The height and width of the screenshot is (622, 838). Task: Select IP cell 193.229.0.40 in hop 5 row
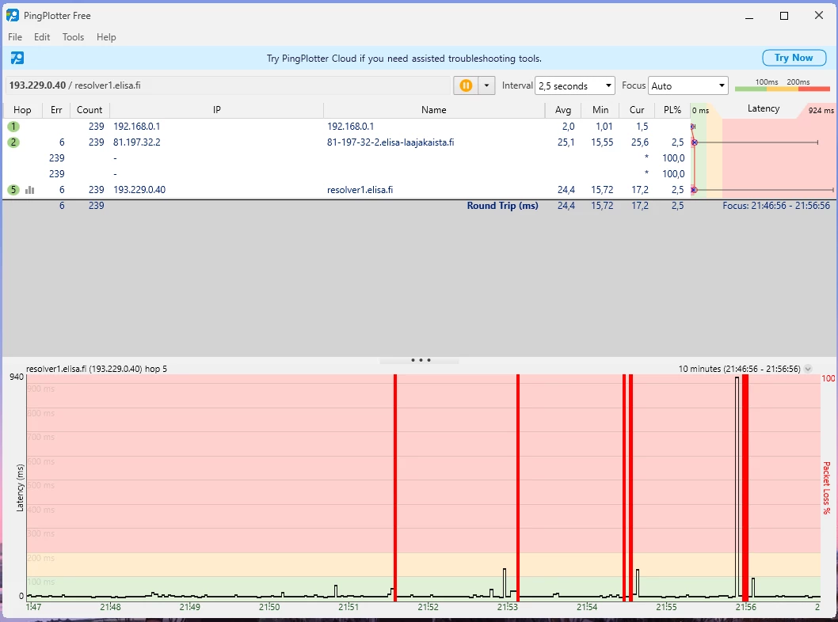(139, 190)
